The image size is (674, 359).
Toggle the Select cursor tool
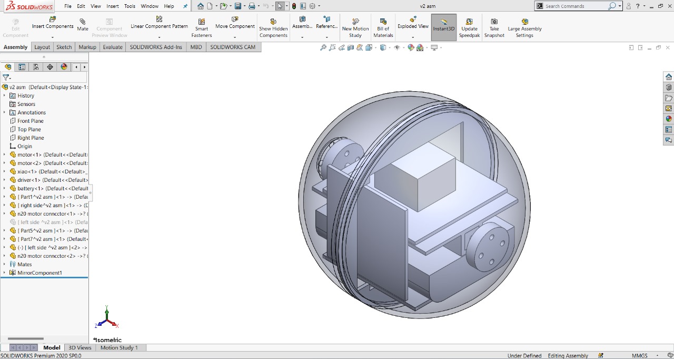point(280,6)
